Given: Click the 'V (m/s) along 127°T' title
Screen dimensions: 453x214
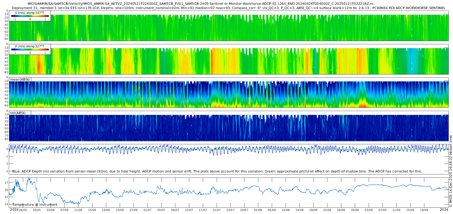Looking at the screenshot, I should [29, 46].
